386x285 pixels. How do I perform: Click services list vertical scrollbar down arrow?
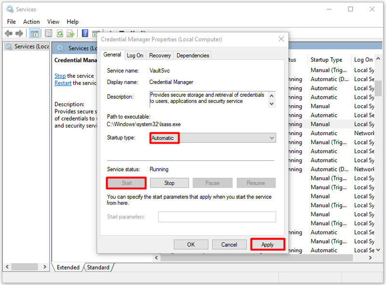click(x=378, y=250)
